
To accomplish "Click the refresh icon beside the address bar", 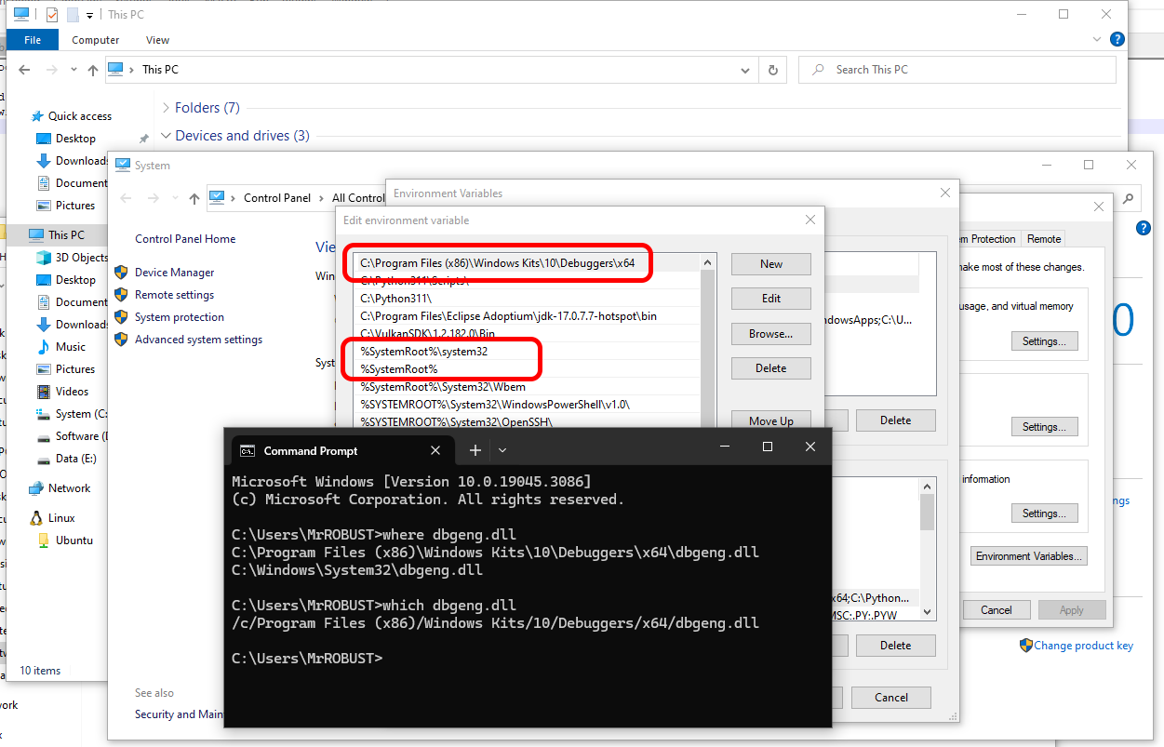I will click(773, 69).
